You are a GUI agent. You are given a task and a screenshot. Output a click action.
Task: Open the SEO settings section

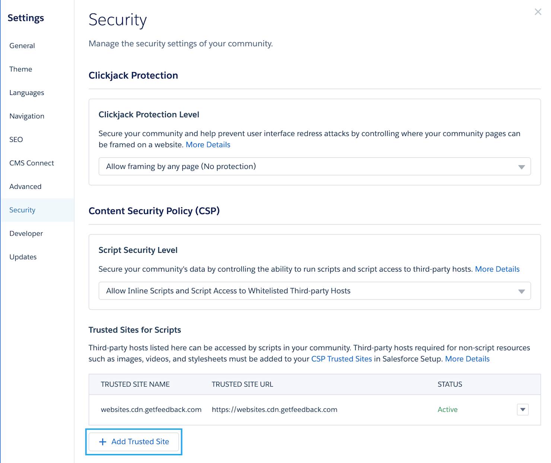16,140
